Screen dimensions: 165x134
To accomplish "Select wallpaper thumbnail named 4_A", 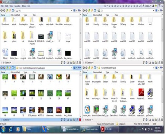I will point(23,78).
